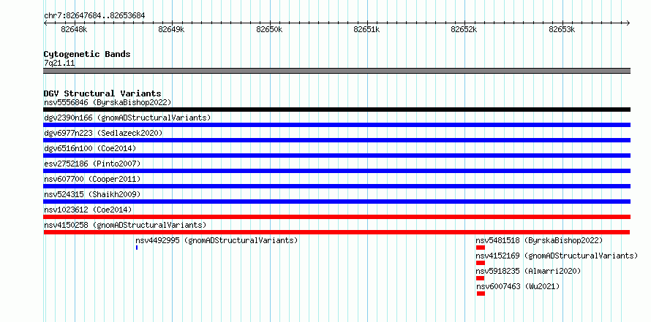Open nsv4152169 (gnomADStructuralVariants) label
The image size is (651, 322).
(557, 256)
